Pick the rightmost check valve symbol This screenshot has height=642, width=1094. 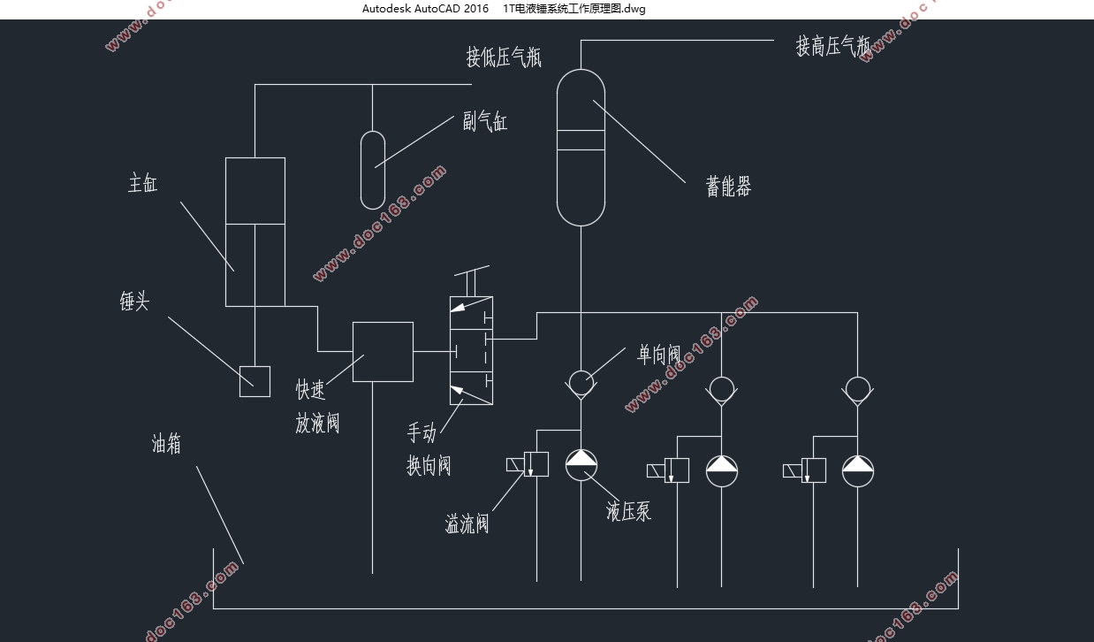[x=856, y=390]
